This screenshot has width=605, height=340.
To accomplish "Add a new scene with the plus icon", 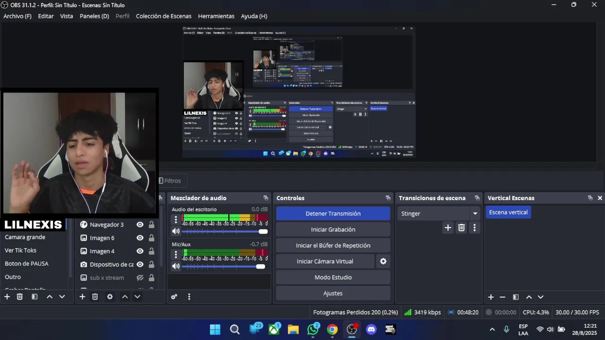I will [7, 297].
